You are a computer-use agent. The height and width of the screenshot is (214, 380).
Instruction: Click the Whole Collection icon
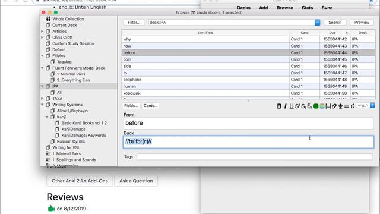point(48,18)
